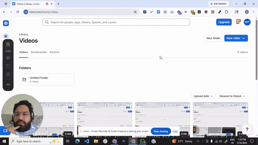Open the Untitled Folder
Screen dimensions: 258x145
46,80
